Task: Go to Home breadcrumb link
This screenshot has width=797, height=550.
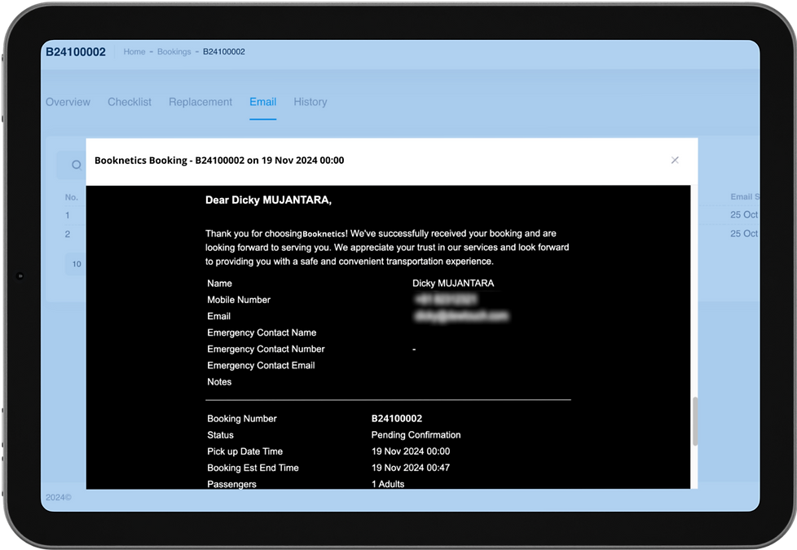Action: [x=134, y=52]
